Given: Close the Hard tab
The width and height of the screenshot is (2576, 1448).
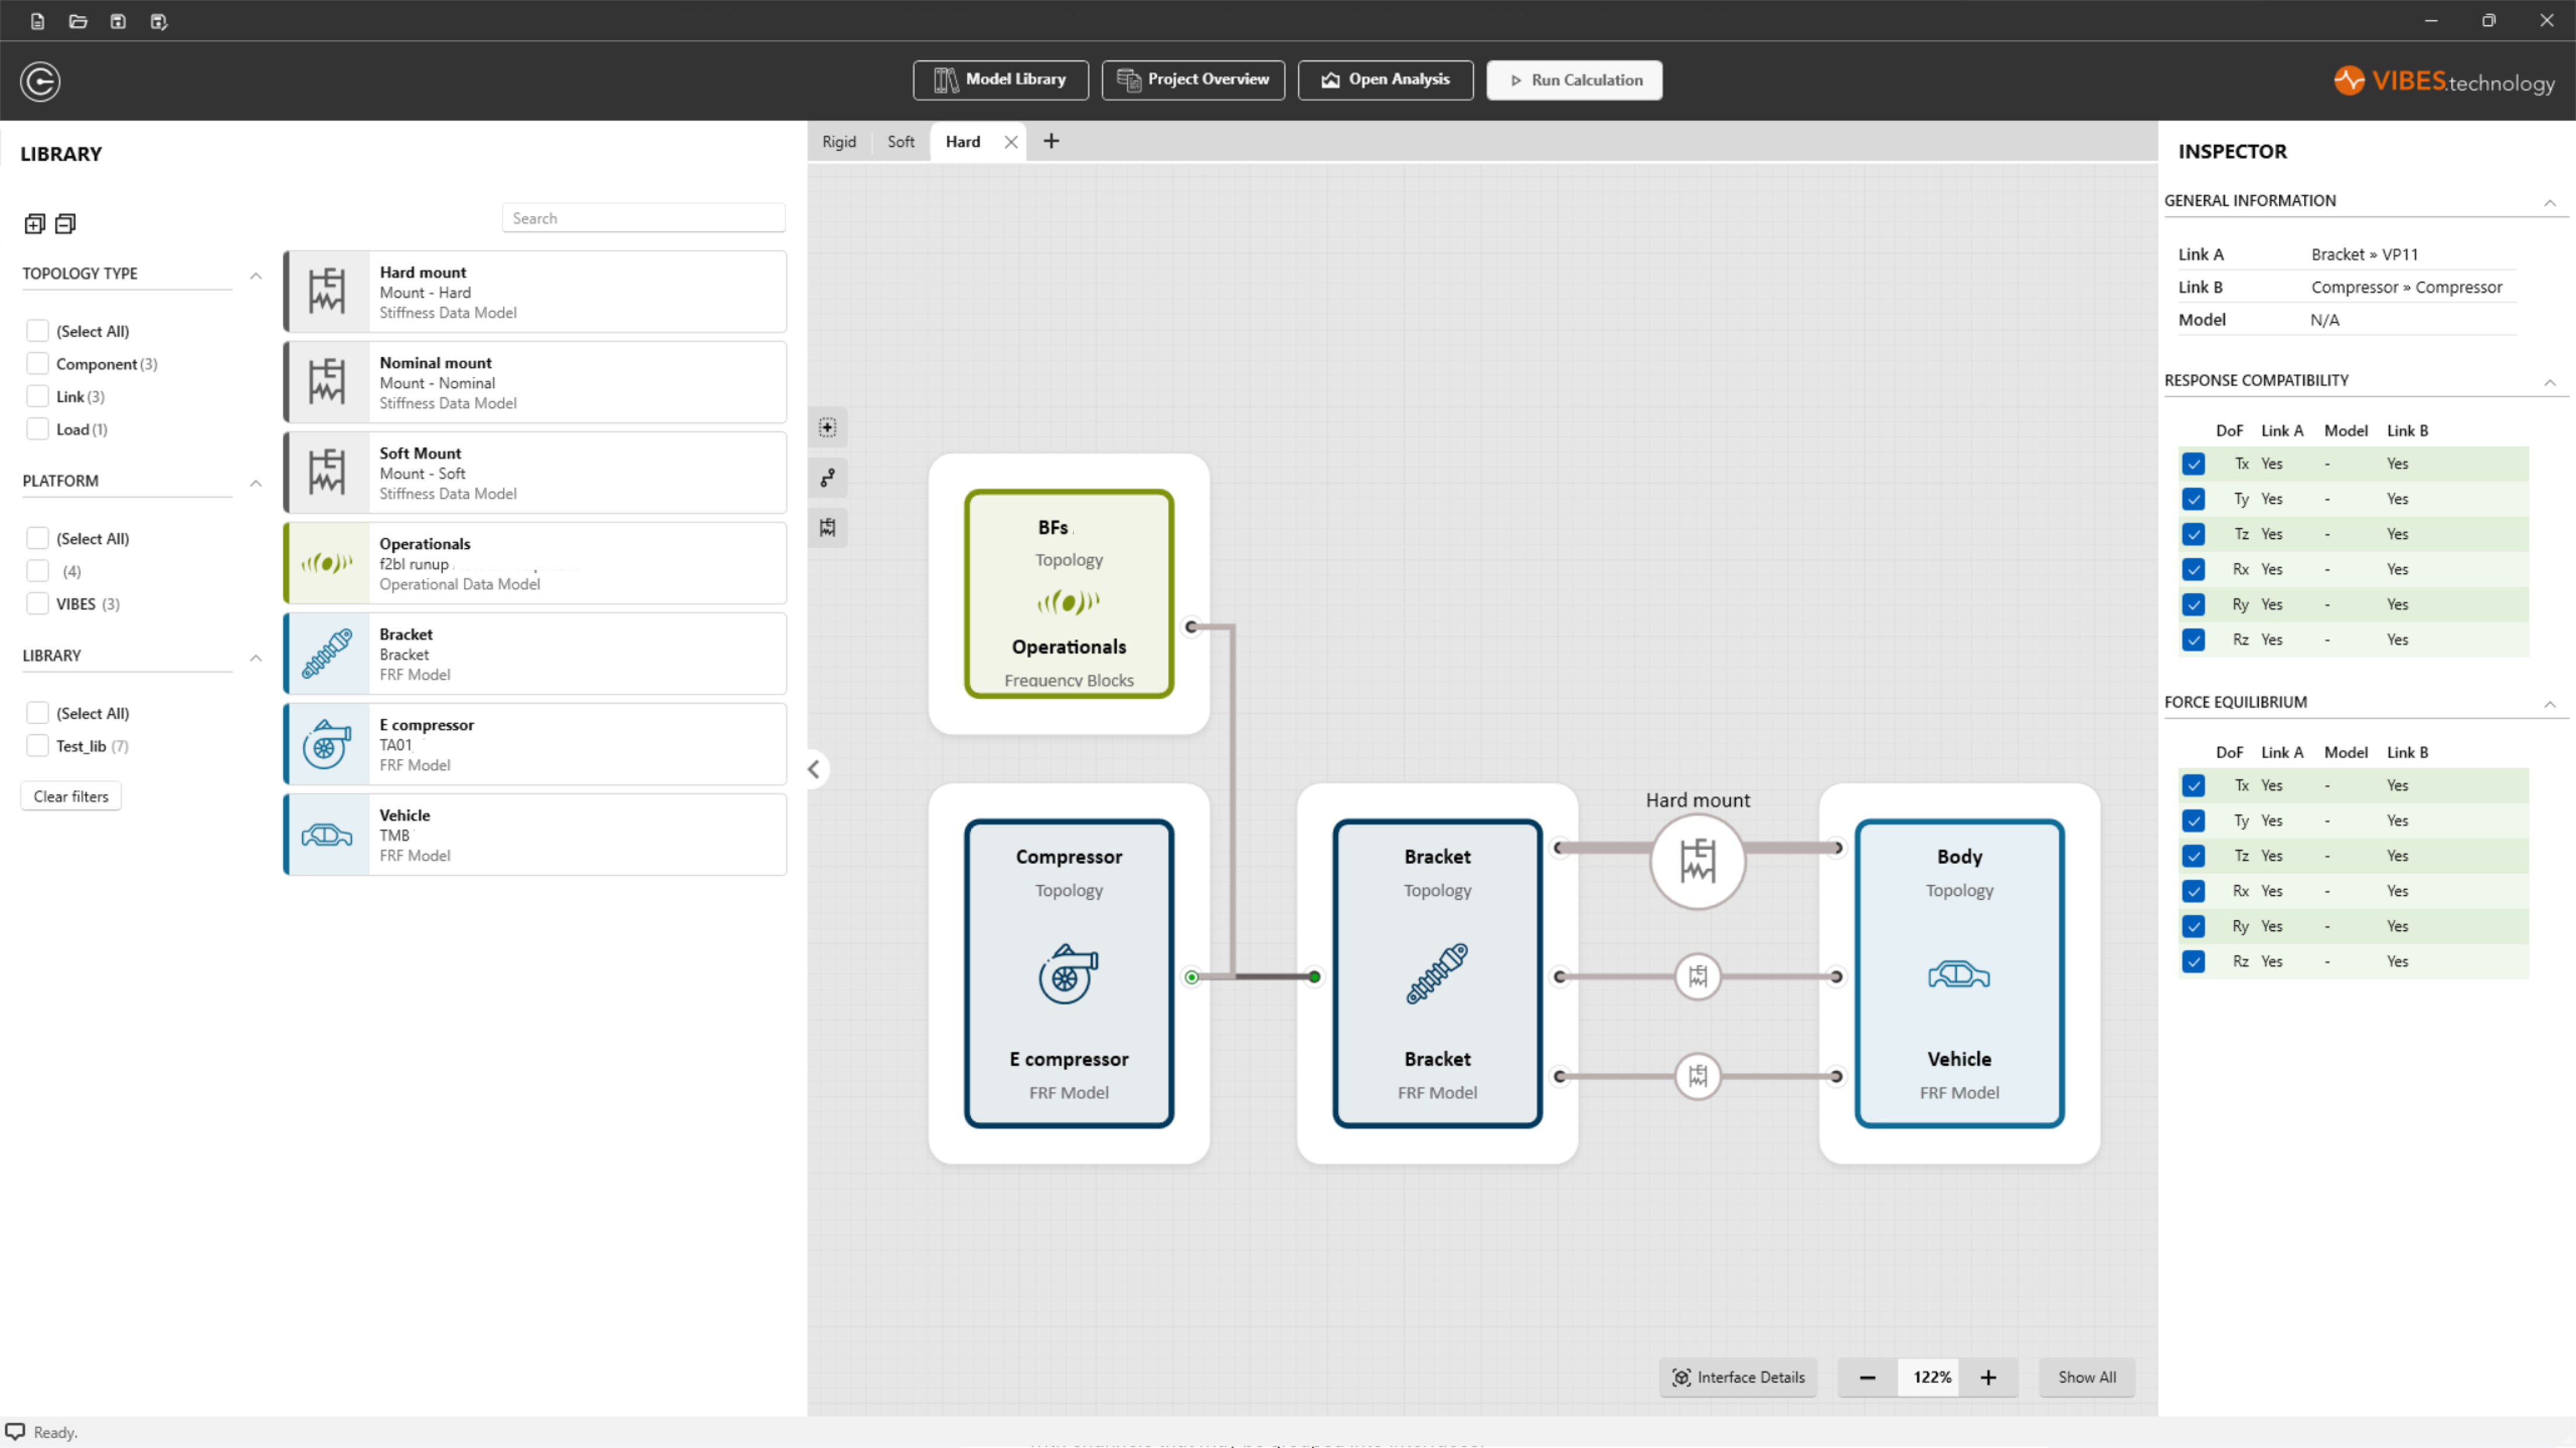Looking at the screenshot, I should [x=1011, y=142].
